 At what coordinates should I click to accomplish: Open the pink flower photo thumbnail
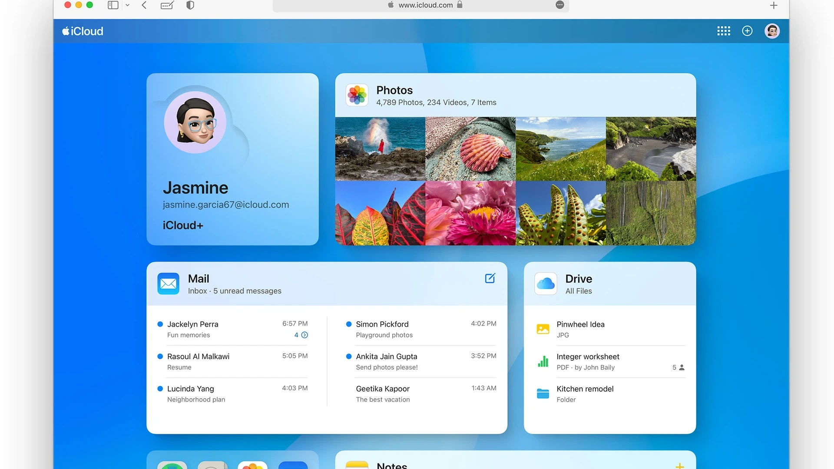click(x=470, y=213)
